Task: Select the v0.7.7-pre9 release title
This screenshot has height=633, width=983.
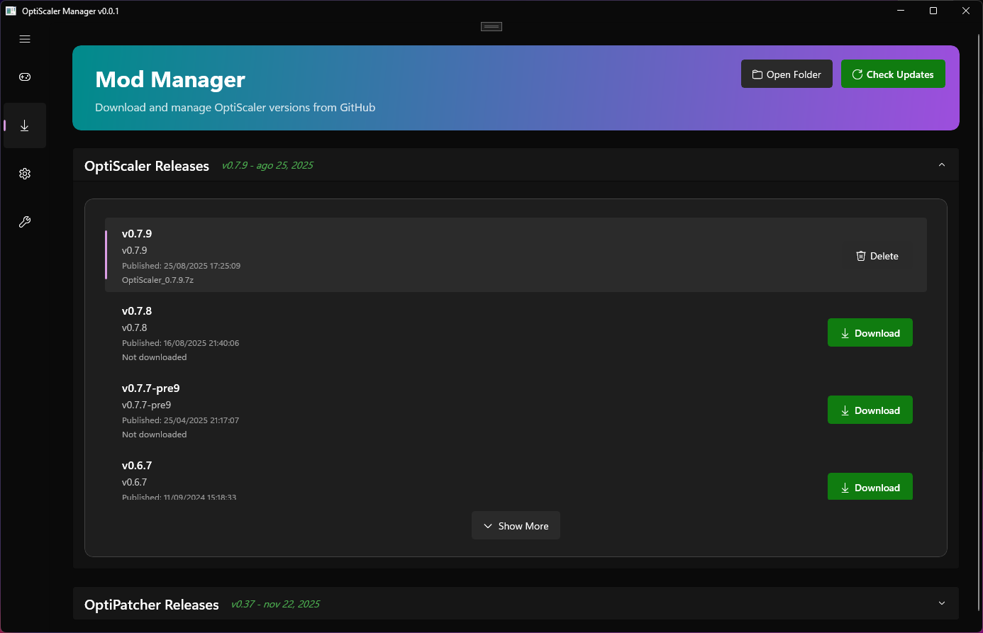Action: (x=151, y=388)
